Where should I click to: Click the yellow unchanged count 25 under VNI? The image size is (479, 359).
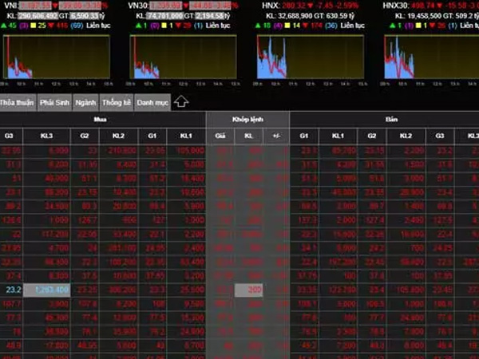point(42,26)
